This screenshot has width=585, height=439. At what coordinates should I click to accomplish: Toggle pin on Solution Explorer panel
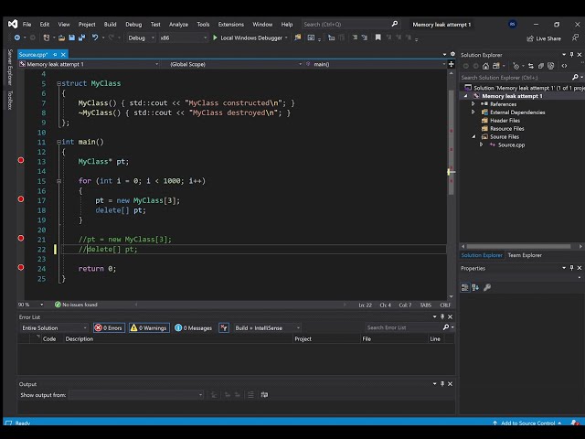click(571, 55)
